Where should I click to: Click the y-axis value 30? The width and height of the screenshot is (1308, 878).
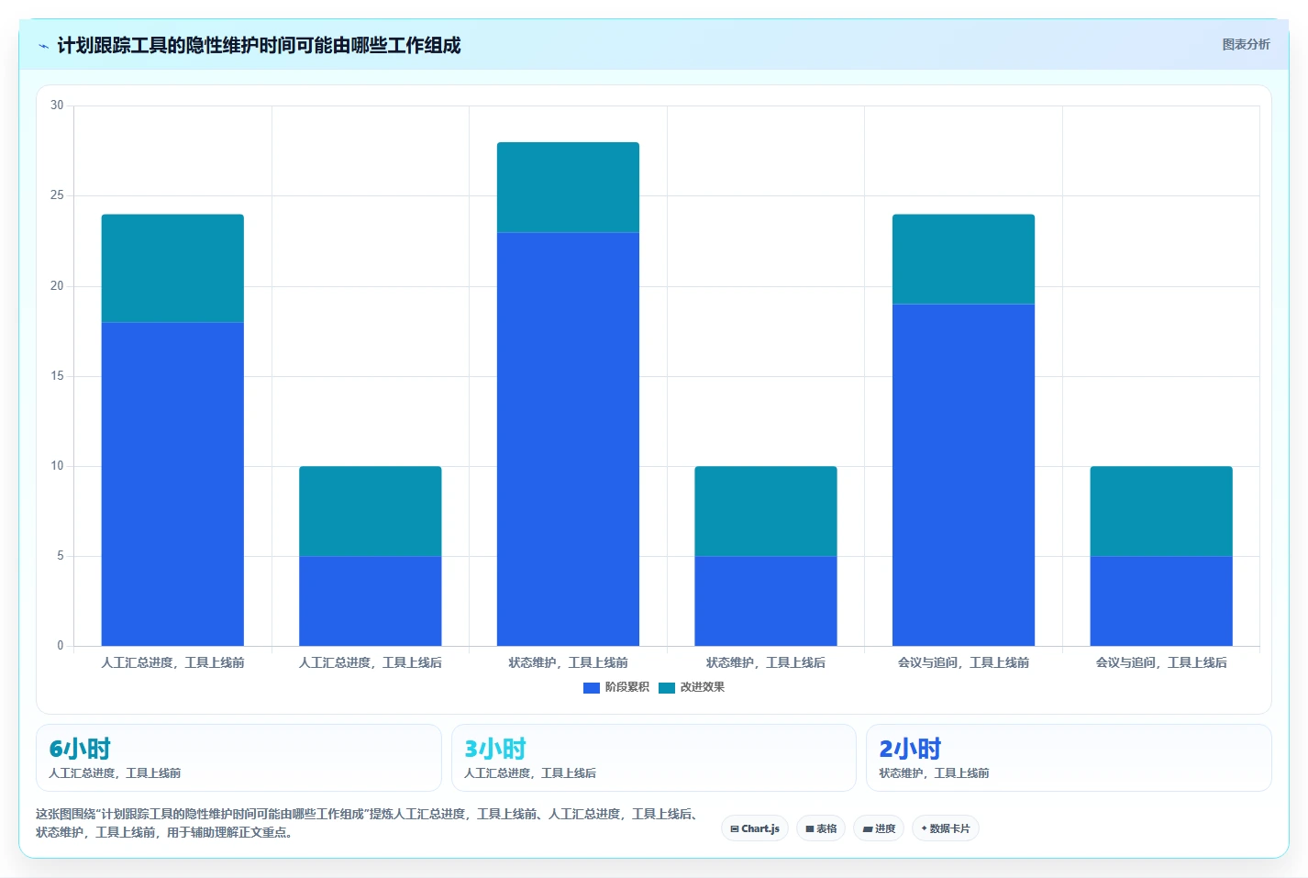57,106
